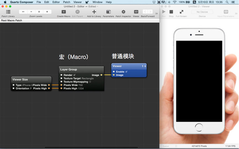Image resolution: width=239 pixels, height=149 pixels.
Task: Click the No Device button
Action: click(202, 12)
